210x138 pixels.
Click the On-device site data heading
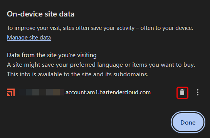tap(41, 14)
